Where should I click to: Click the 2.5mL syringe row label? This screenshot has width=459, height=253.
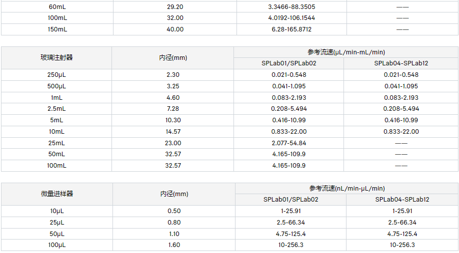pyautogui.click(x=56, y=109)
